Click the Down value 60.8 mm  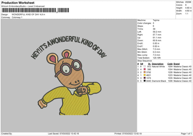point(157,40)
